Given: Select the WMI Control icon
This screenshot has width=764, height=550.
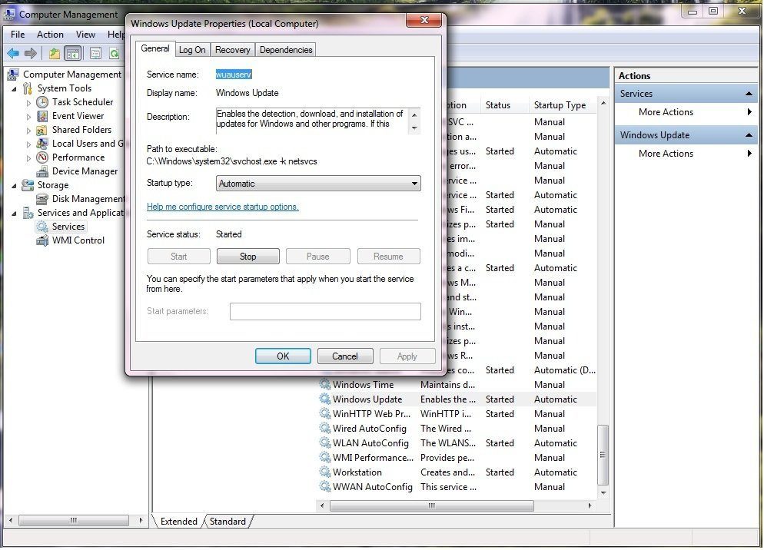Looking at the screenshot, I should click(42, 240).
